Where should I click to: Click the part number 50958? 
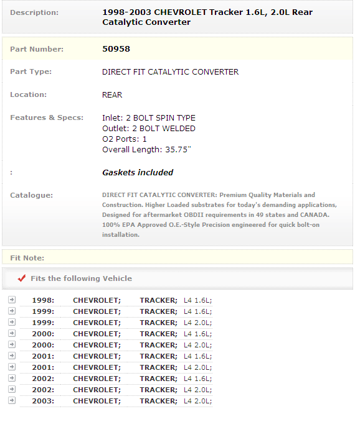coord(116,48)
